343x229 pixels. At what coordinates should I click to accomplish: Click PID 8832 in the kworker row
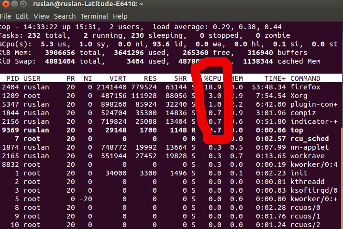point(11,164)
